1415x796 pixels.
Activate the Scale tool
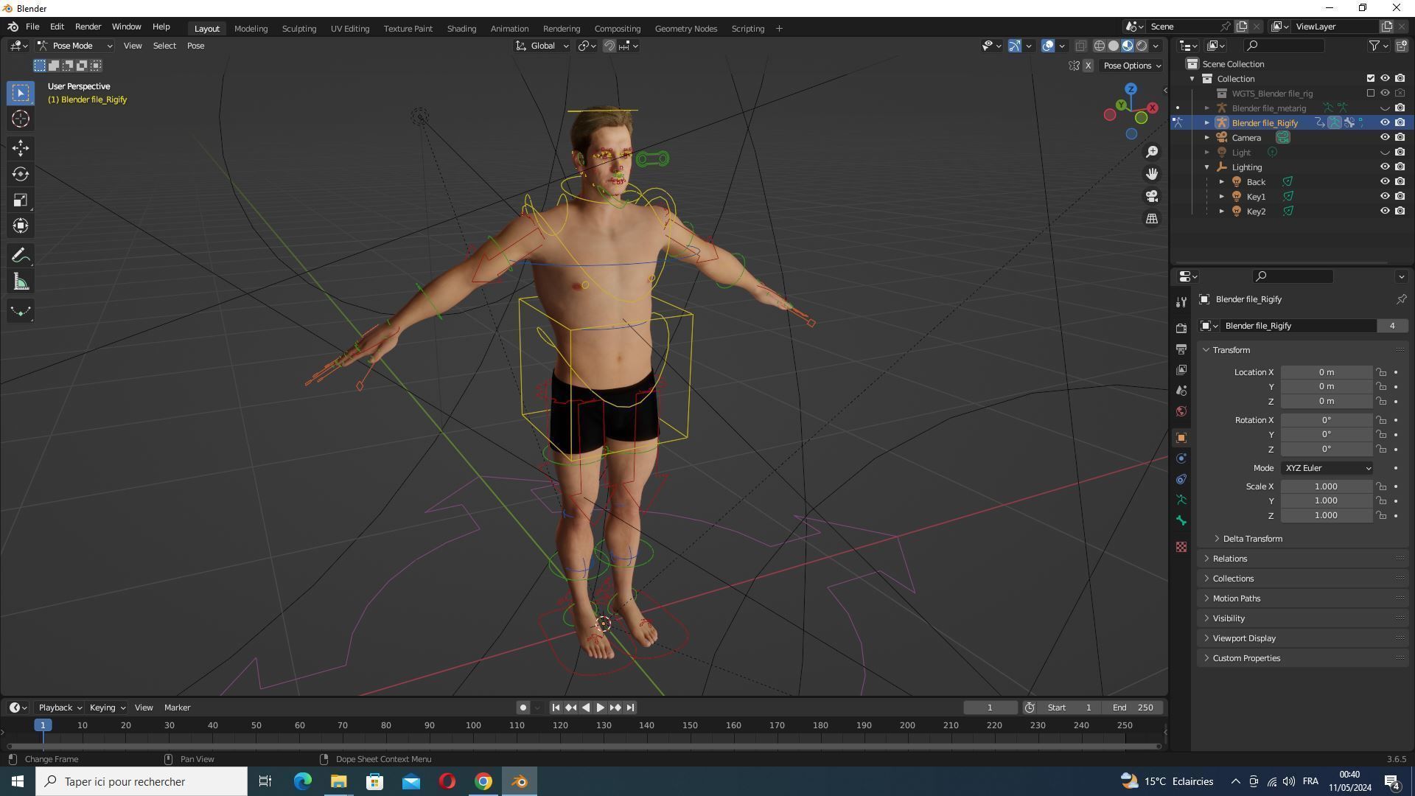(21, 200)
